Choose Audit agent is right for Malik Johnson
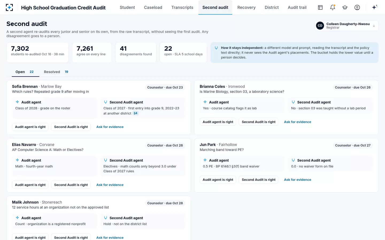The width and height of the screenshot is (385, 240). tap(30, 237)
